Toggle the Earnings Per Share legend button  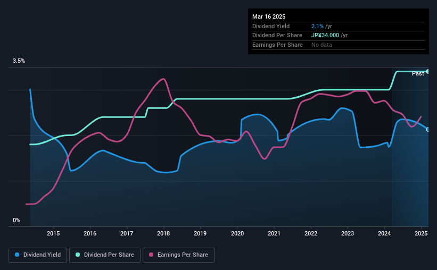coord(178,255)
